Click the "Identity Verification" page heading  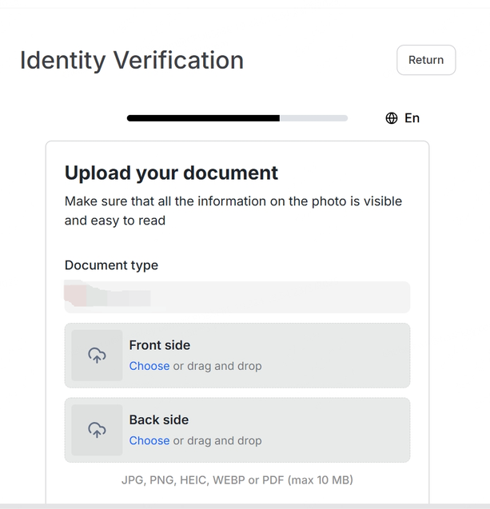click(x=132, y=60)
